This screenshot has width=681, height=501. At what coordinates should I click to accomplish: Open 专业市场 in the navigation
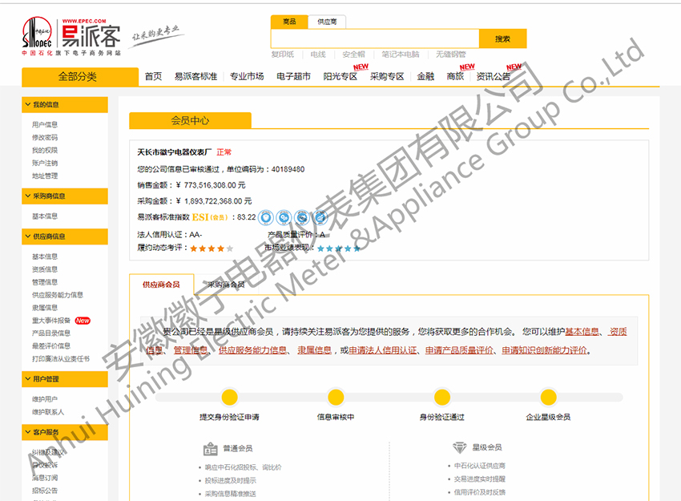247,76
